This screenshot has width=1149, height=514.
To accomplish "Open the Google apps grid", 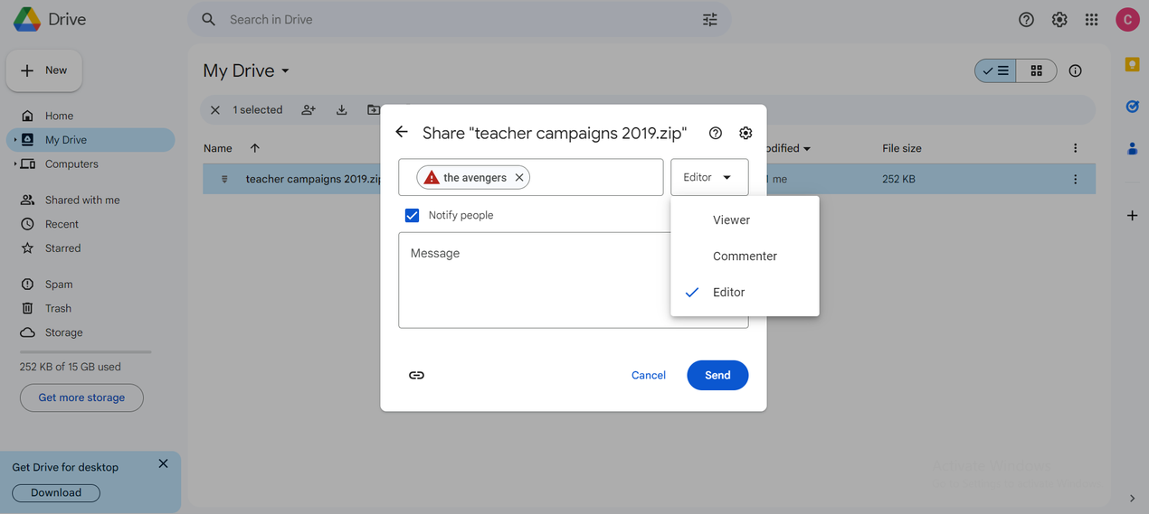I will (x=1092, y=20).
